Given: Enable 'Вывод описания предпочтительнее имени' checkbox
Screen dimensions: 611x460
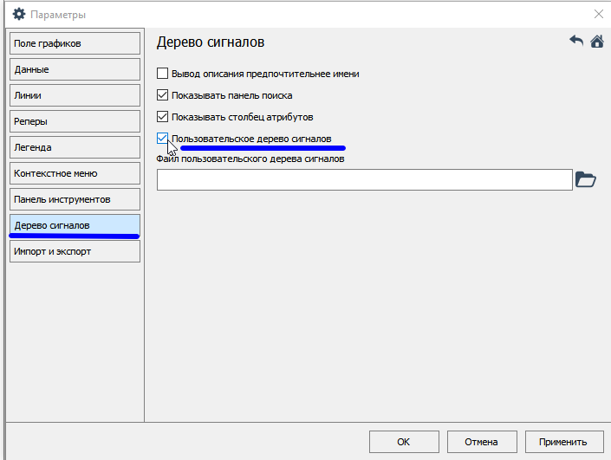Looking at the screenshot, I should pos(162,74).
